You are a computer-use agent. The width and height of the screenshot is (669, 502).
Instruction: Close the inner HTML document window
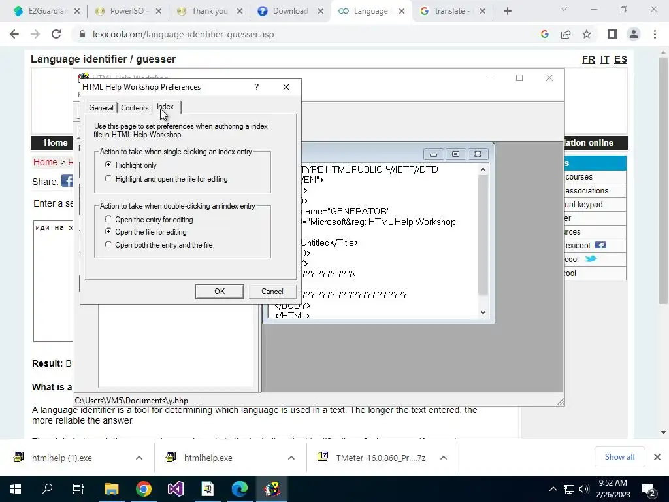478,154
